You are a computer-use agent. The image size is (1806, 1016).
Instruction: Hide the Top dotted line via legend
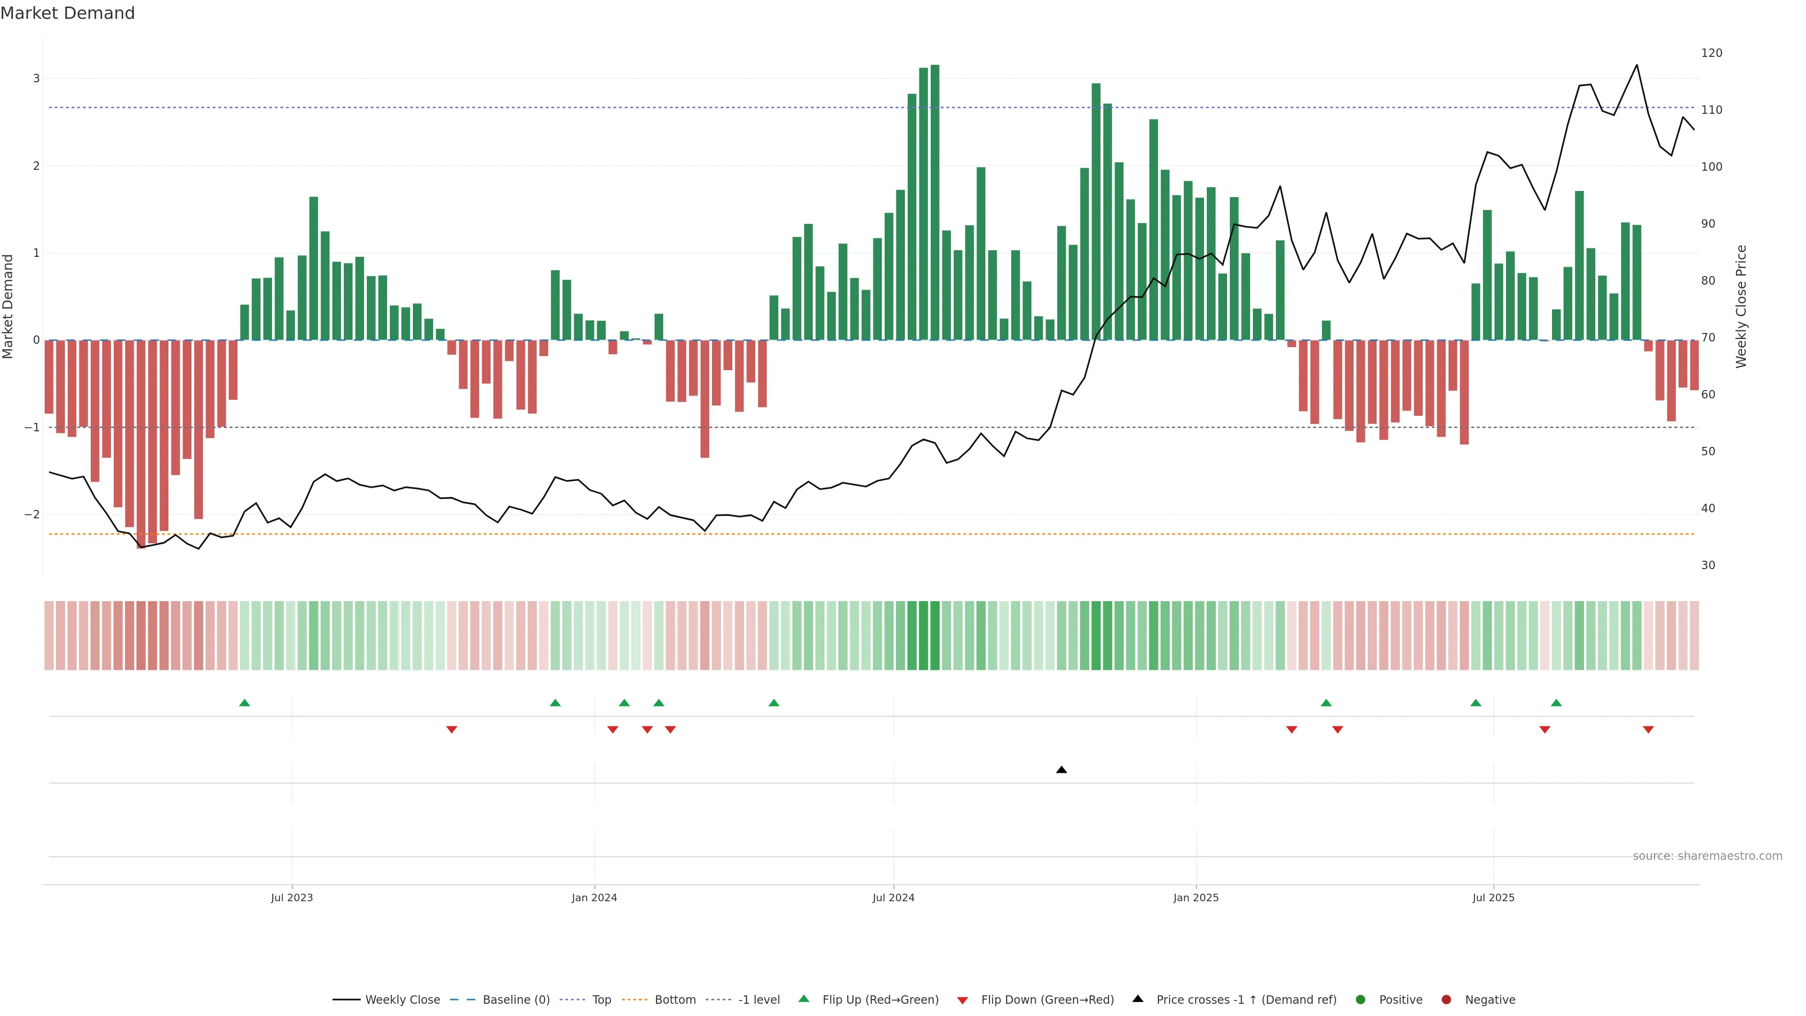[x=601, y=999]
